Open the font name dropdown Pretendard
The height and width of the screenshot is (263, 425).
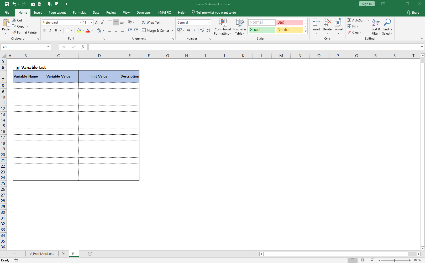tap(80, 23)
